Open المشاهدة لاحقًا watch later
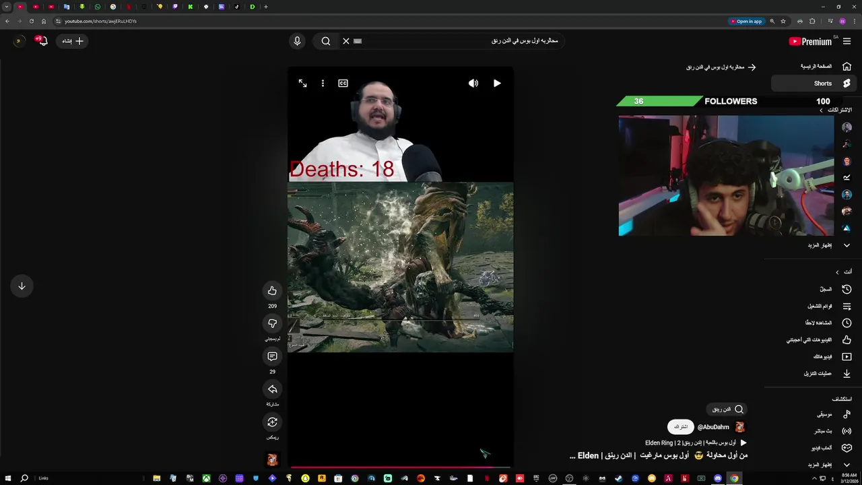Image resolution: width=862 pixels, height=485 pixels. (827, 323)
